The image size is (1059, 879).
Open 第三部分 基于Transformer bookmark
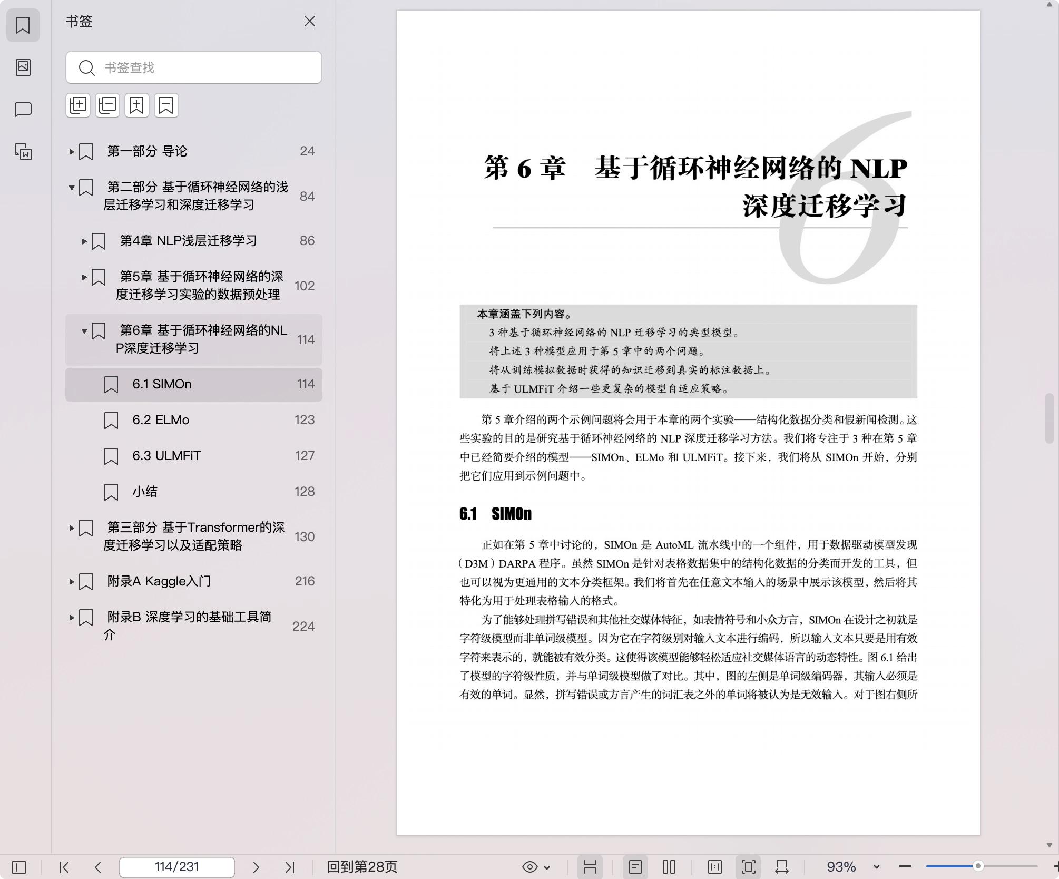tap(194, 536)
